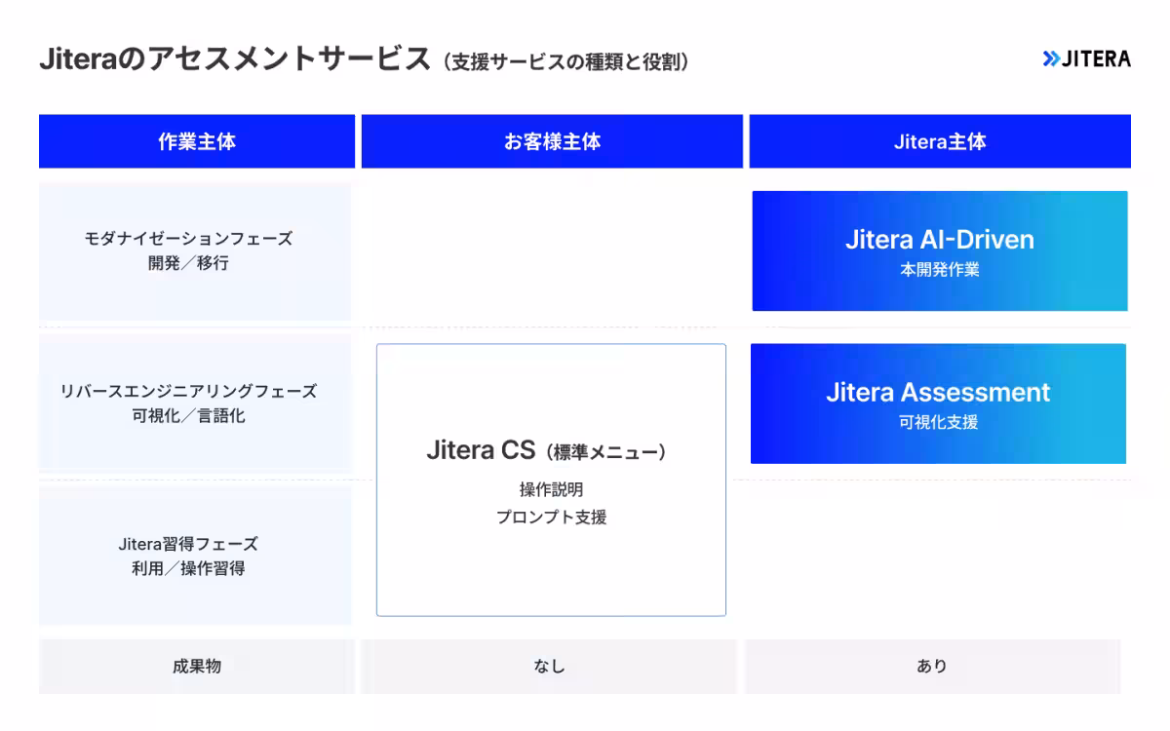
Task: Click the subtitle 支援サービスの種類と役割
Action: point(565,61)
